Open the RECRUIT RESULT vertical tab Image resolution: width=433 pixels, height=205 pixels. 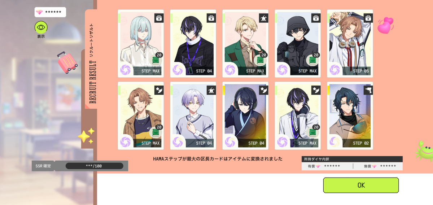coord(92,64)
